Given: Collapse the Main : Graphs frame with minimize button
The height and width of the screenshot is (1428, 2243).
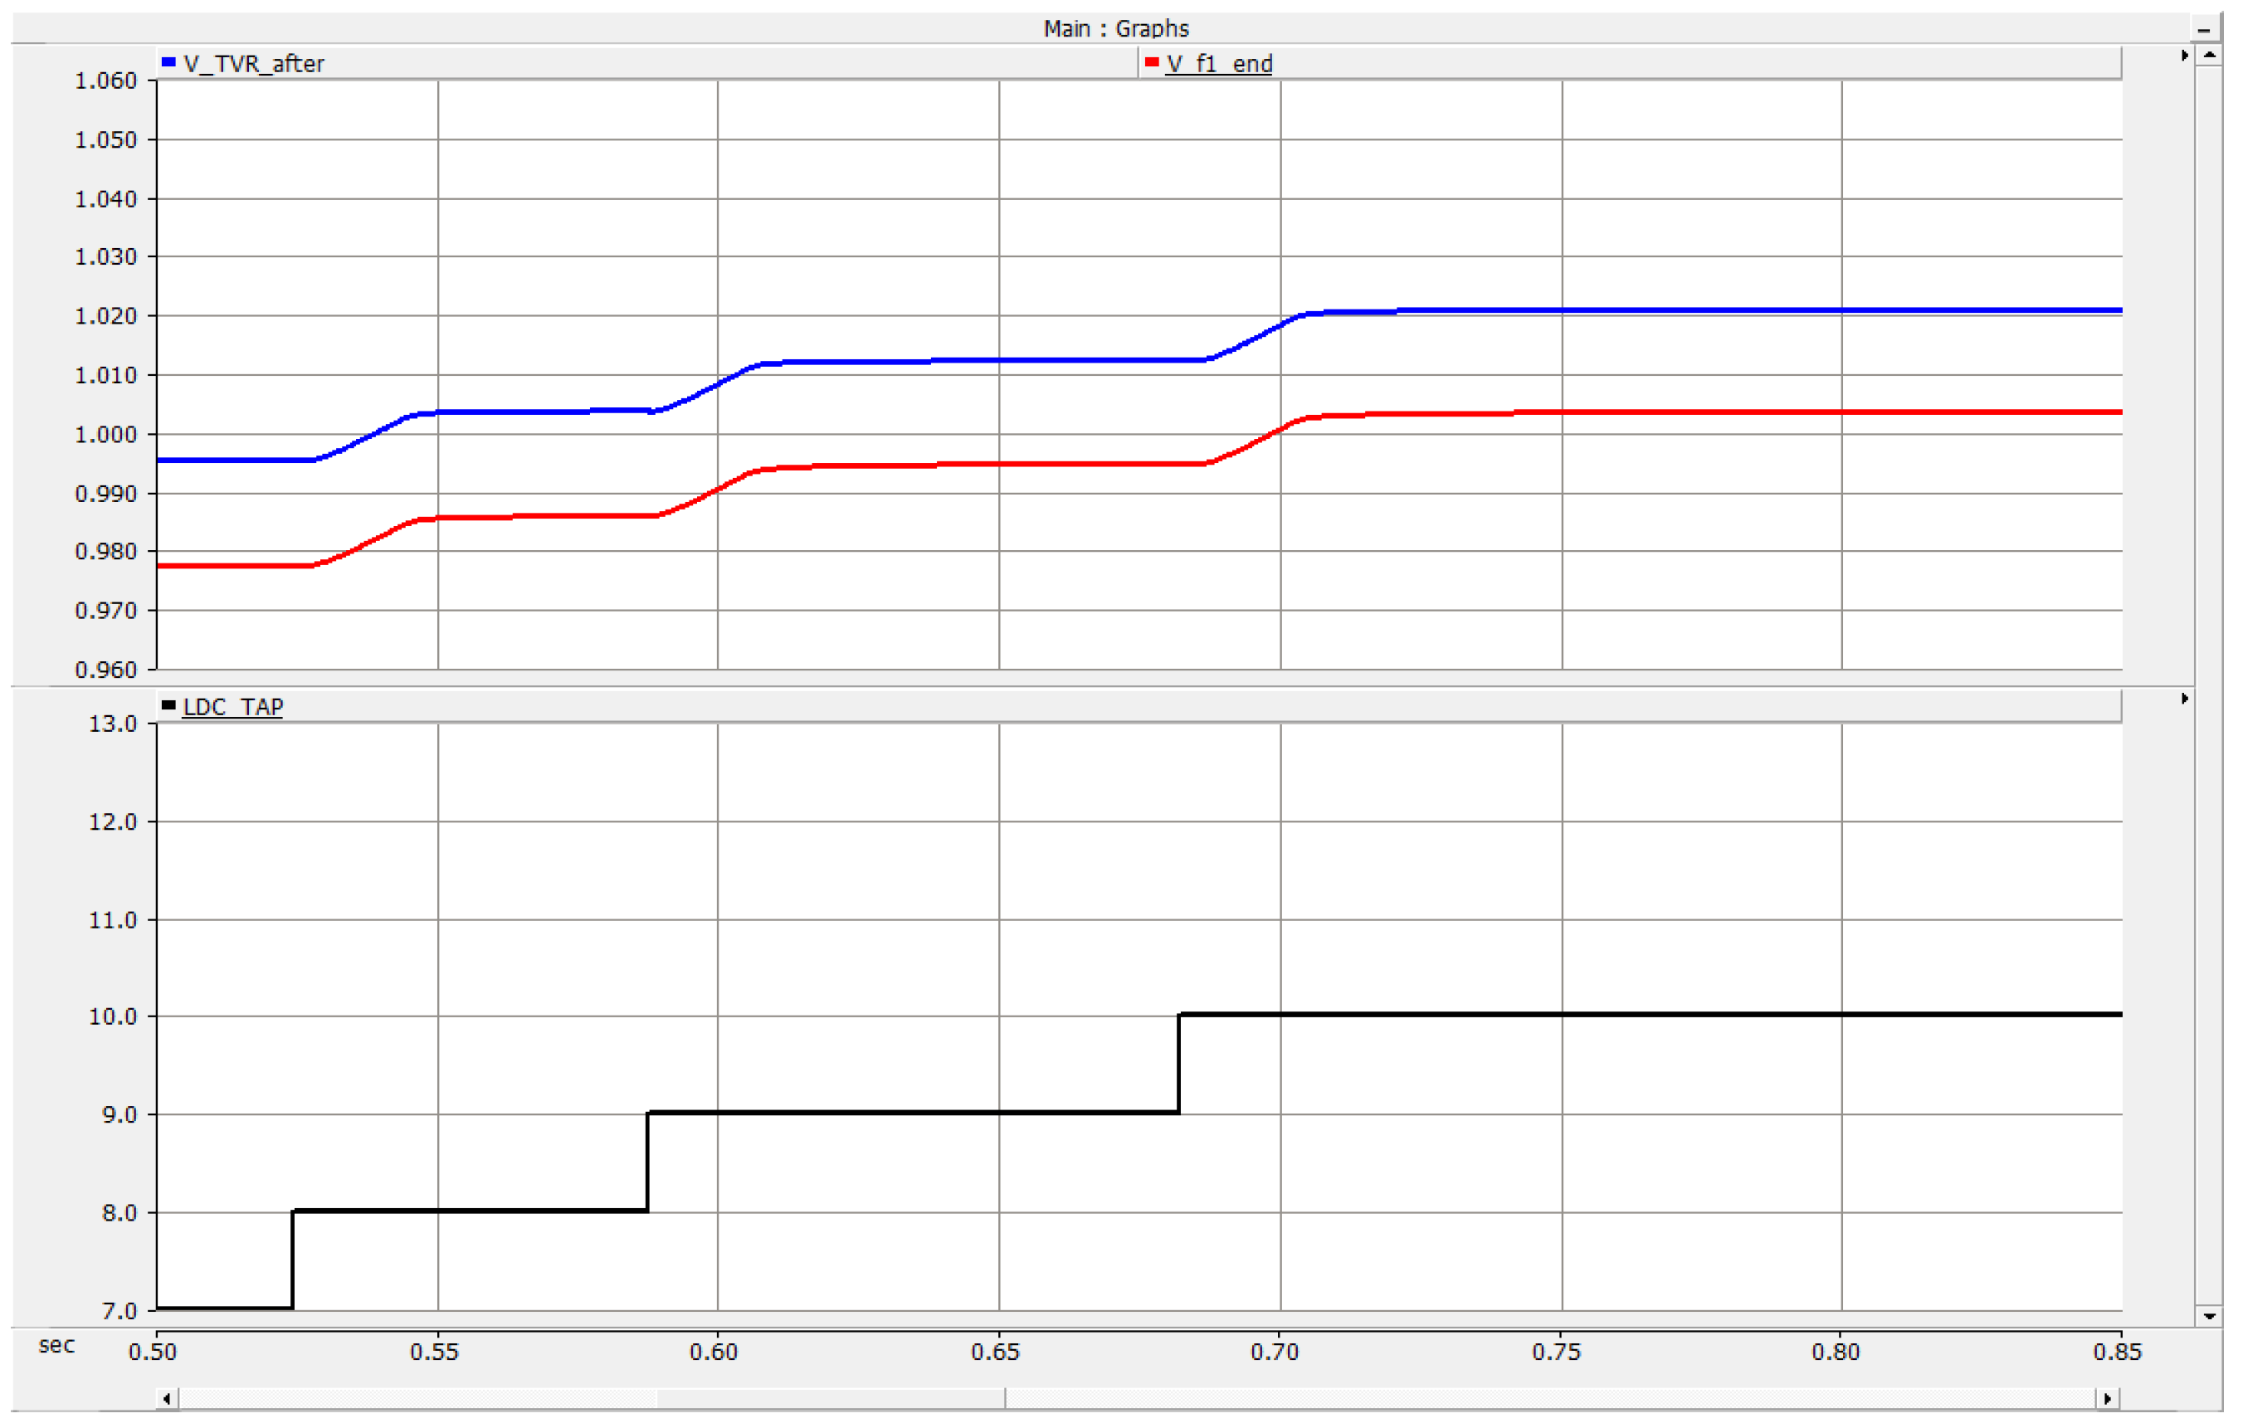Looking at the screenshot, I should [x=2203, y=30].
